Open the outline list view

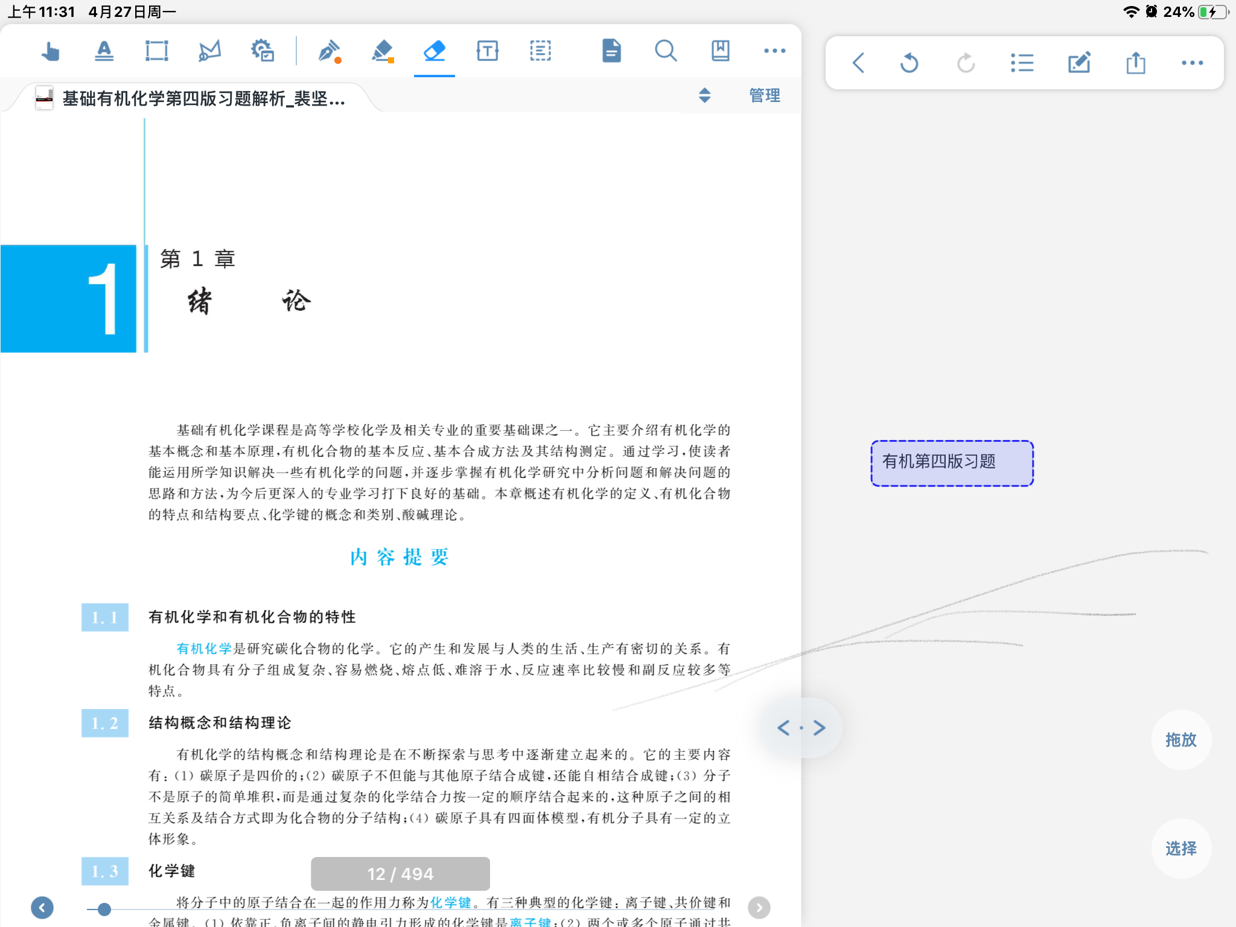pyautogui.click(x=1022, y=63)
